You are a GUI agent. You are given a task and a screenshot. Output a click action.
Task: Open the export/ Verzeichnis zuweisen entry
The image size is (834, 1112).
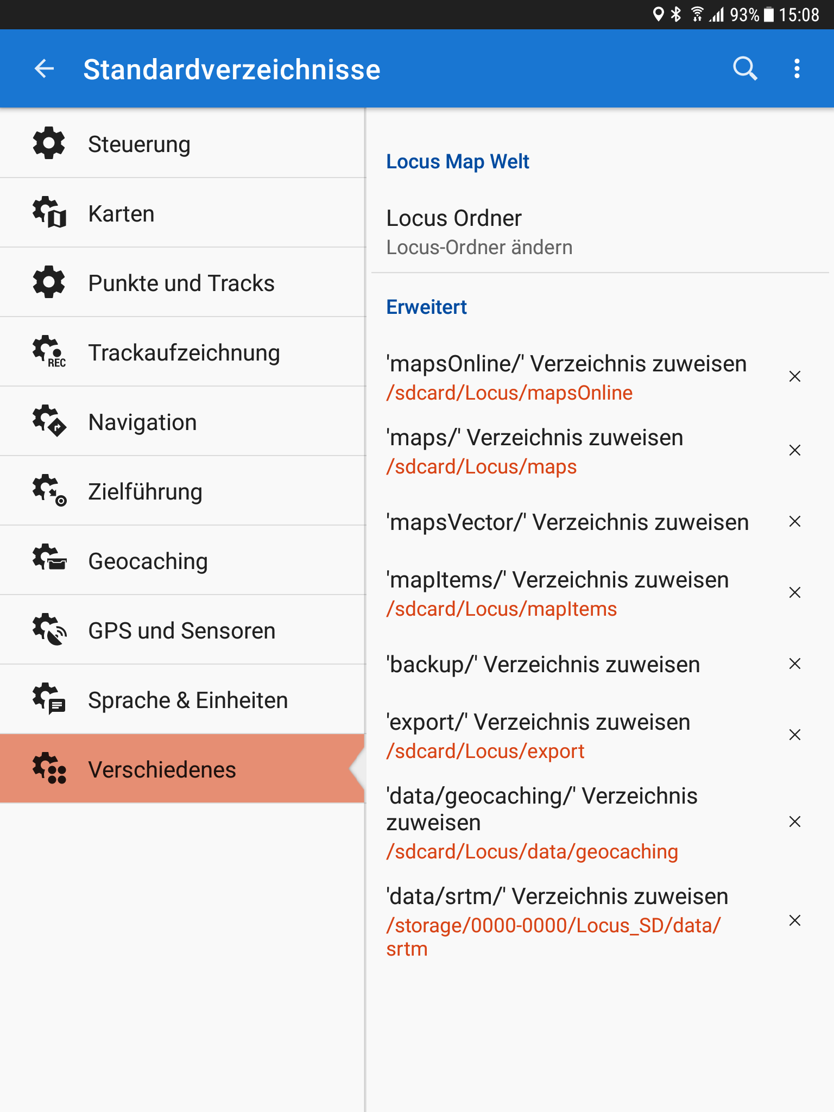point(538,735)
